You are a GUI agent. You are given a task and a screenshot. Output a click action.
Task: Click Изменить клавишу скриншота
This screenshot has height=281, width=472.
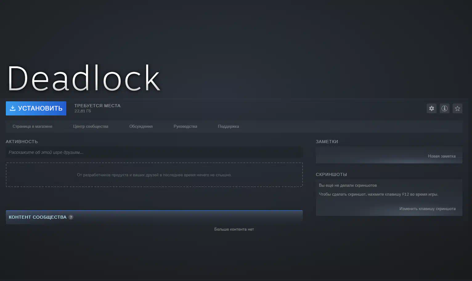[x=427, y=209]
